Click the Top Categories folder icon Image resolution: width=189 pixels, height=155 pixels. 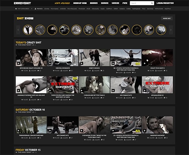[16, 9]
